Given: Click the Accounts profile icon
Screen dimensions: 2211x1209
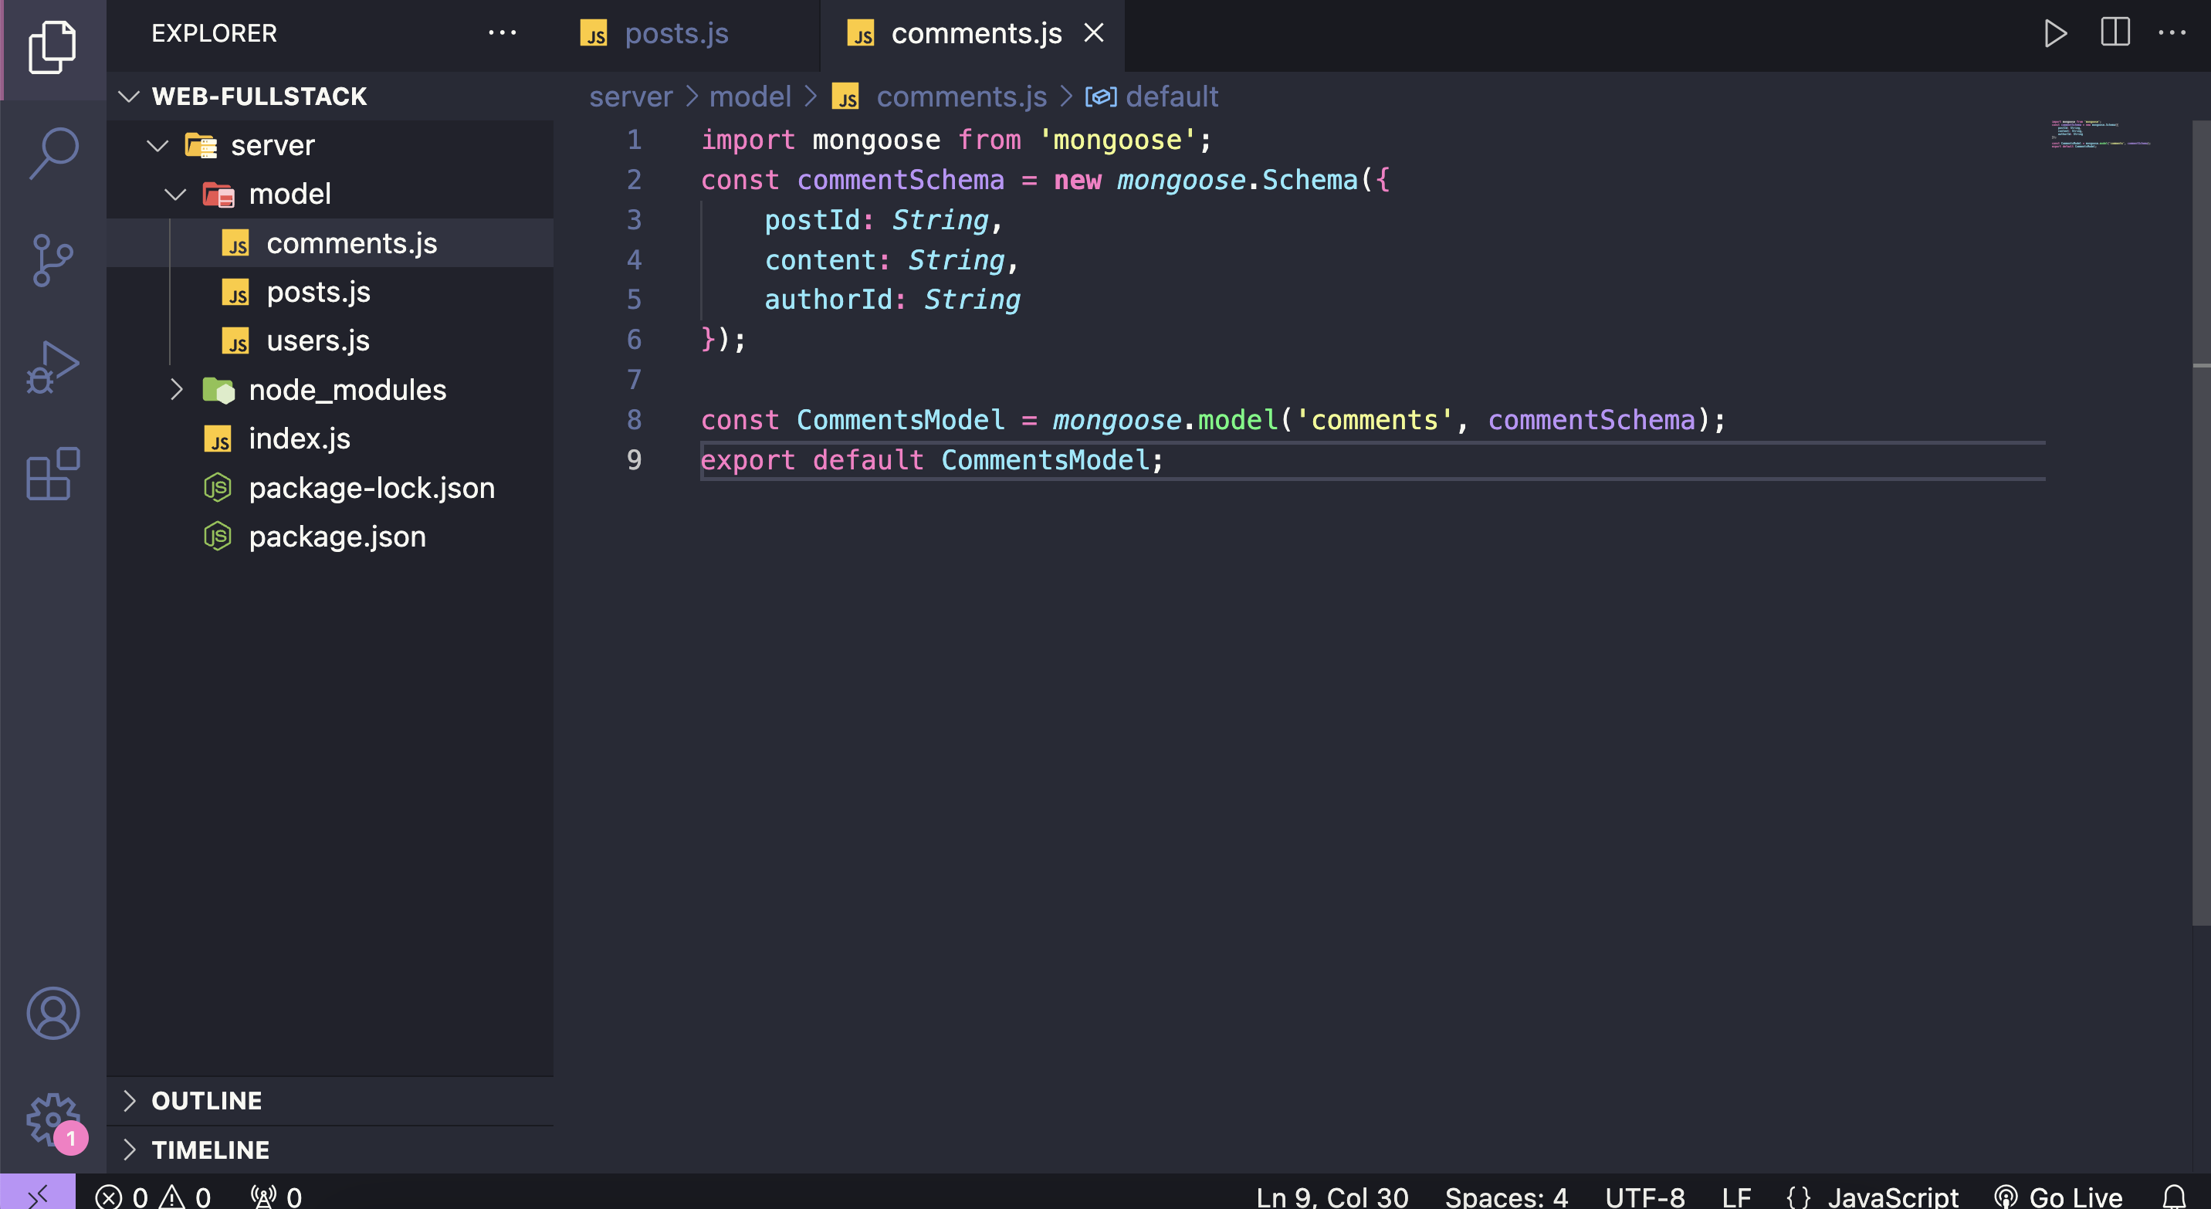Looking at the screenshot, I should [53, 1012].
